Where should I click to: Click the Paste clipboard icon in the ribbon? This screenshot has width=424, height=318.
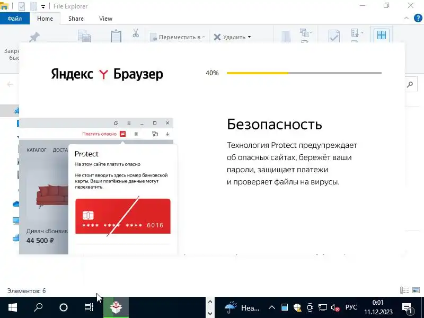[116, 36]
